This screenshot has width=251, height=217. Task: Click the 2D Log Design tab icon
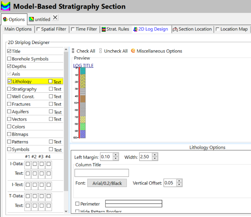136,29
